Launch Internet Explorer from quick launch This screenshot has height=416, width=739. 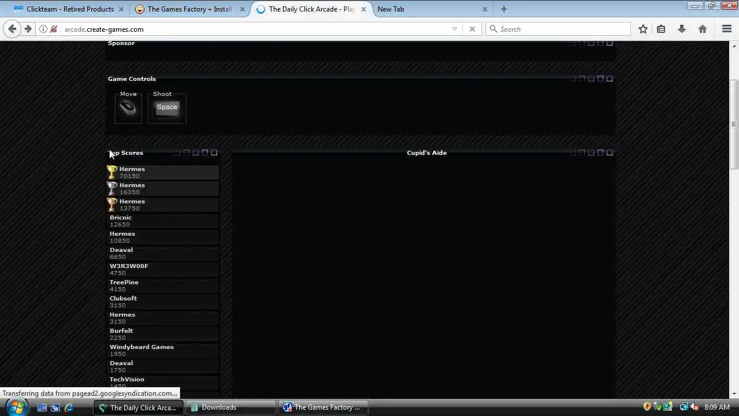coord(69,407)
